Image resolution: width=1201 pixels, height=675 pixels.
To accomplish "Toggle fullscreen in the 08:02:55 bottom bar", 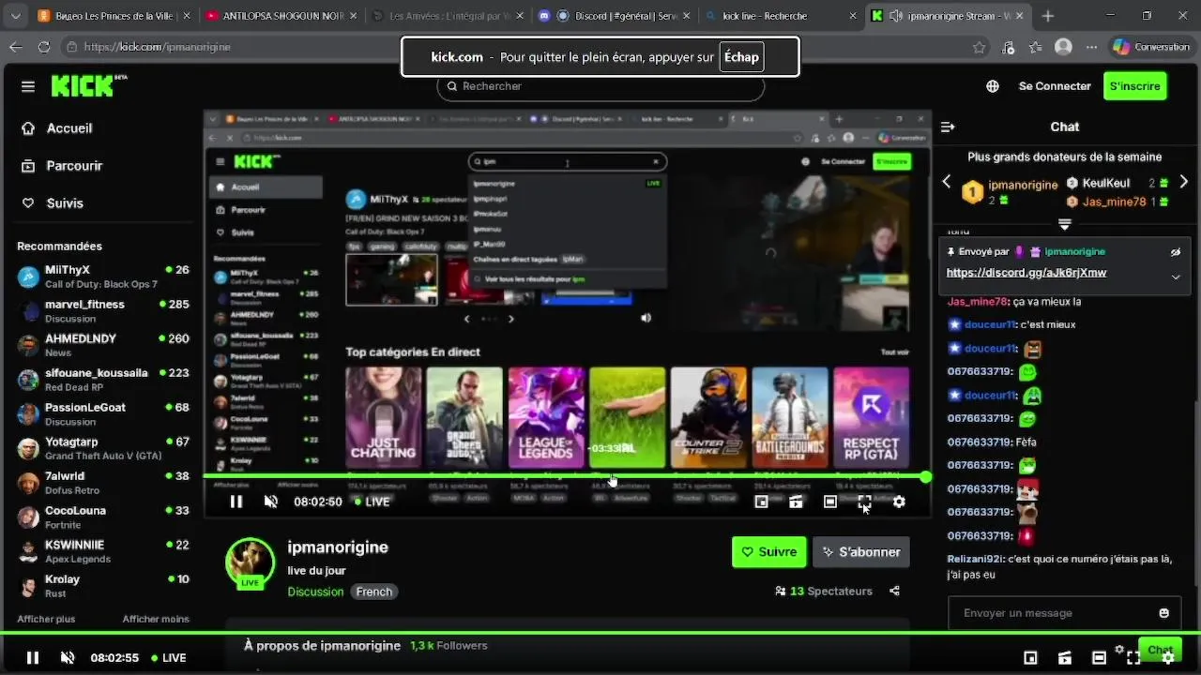I will click(1133, 658).
